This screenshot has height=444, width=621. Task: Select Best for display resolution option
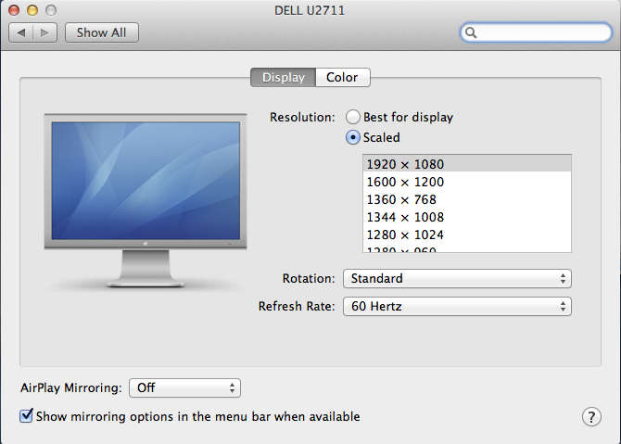click(x=399, y=117)
